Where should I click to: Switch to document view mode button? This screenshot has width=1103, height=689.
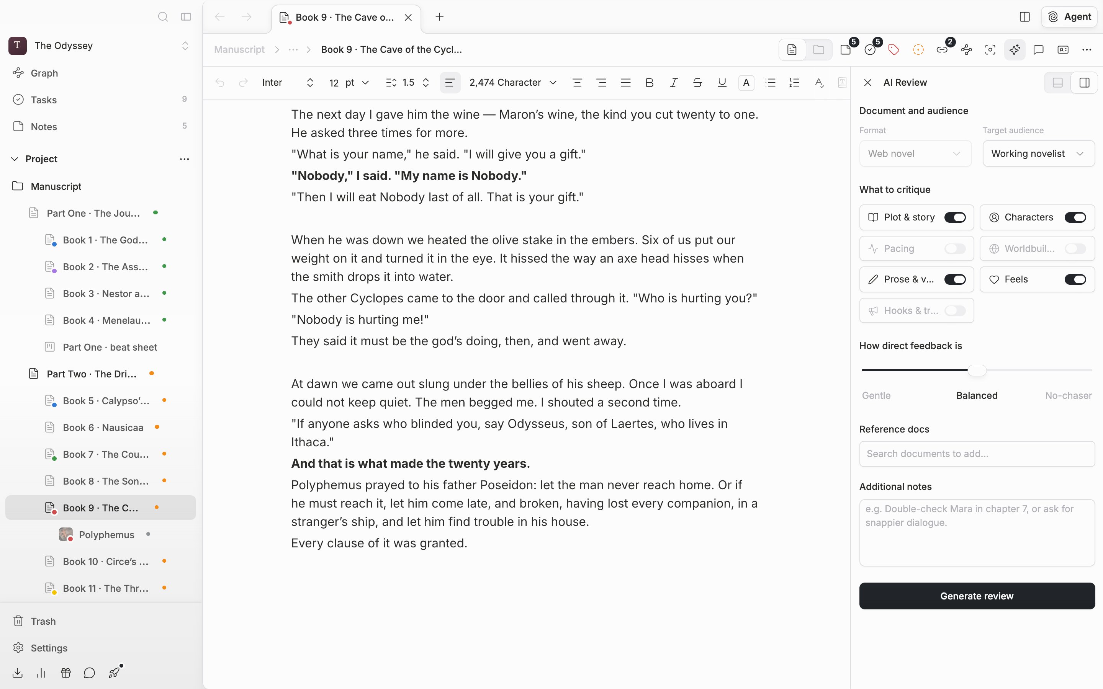pyautogui.click(x=792, y=50)
